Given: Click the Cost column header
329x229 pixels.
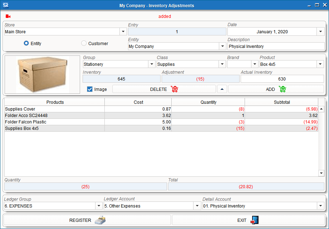Looking at the screenshot, I should pos(138,102).
